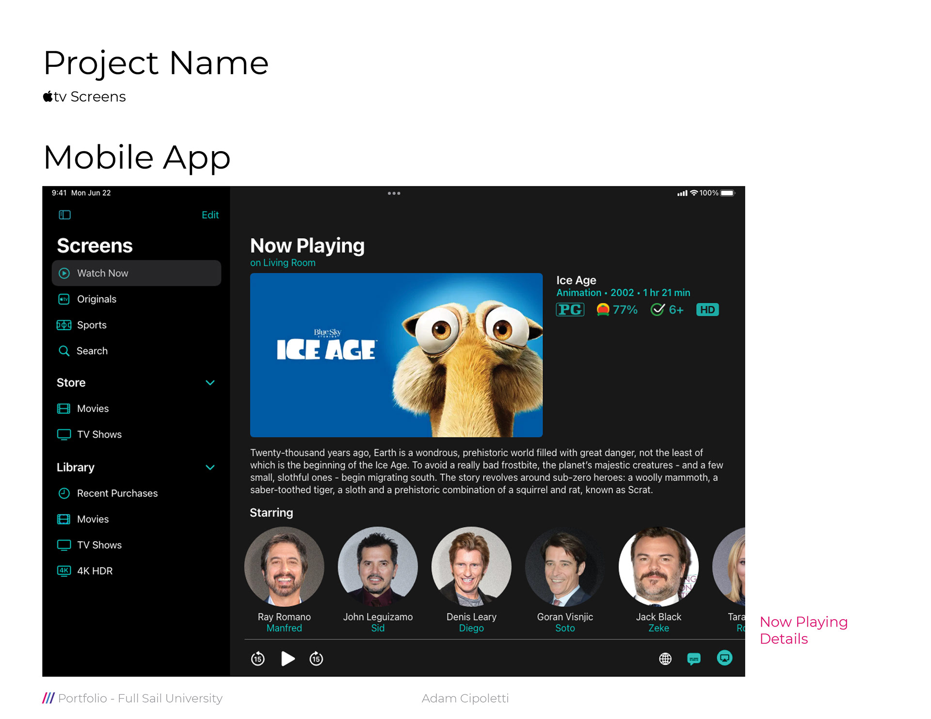The image size is (931, 719).
Task: Click the Ice Age artwork thumbnail
Action: click(x=396, y=355)
